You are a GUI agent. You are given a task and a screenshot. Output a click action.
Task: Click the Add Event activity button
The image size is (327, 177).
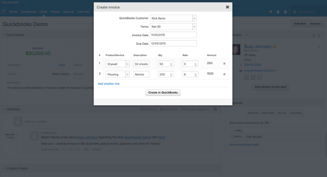169,109
